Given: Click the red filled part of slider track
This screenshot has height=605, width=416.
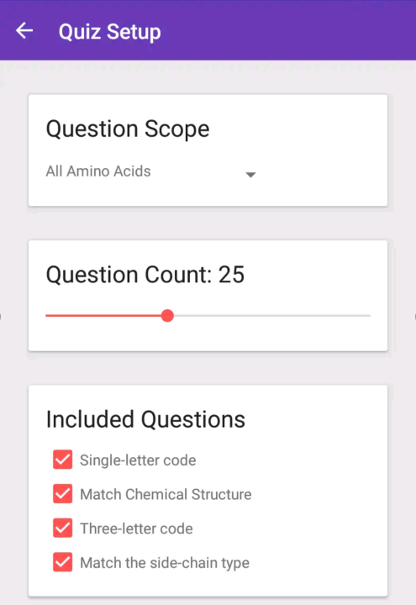Looking at the screenshot, I should pyautogui.click(x=103, y=316).
